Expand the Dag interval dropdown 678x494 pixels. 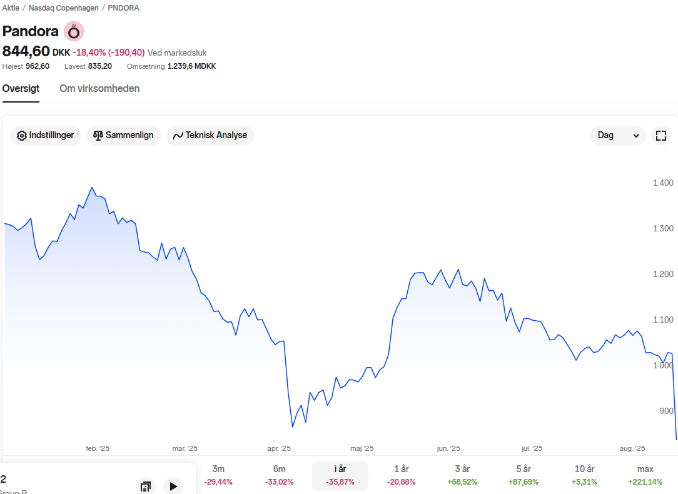point(618,135)
